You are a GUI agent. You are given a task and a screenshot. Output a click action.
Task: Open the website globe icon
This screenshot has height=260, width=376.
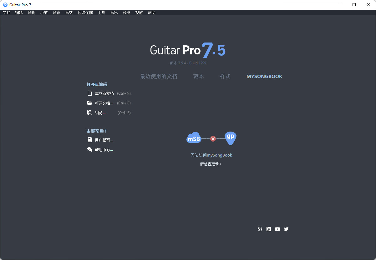click(260, 229)
